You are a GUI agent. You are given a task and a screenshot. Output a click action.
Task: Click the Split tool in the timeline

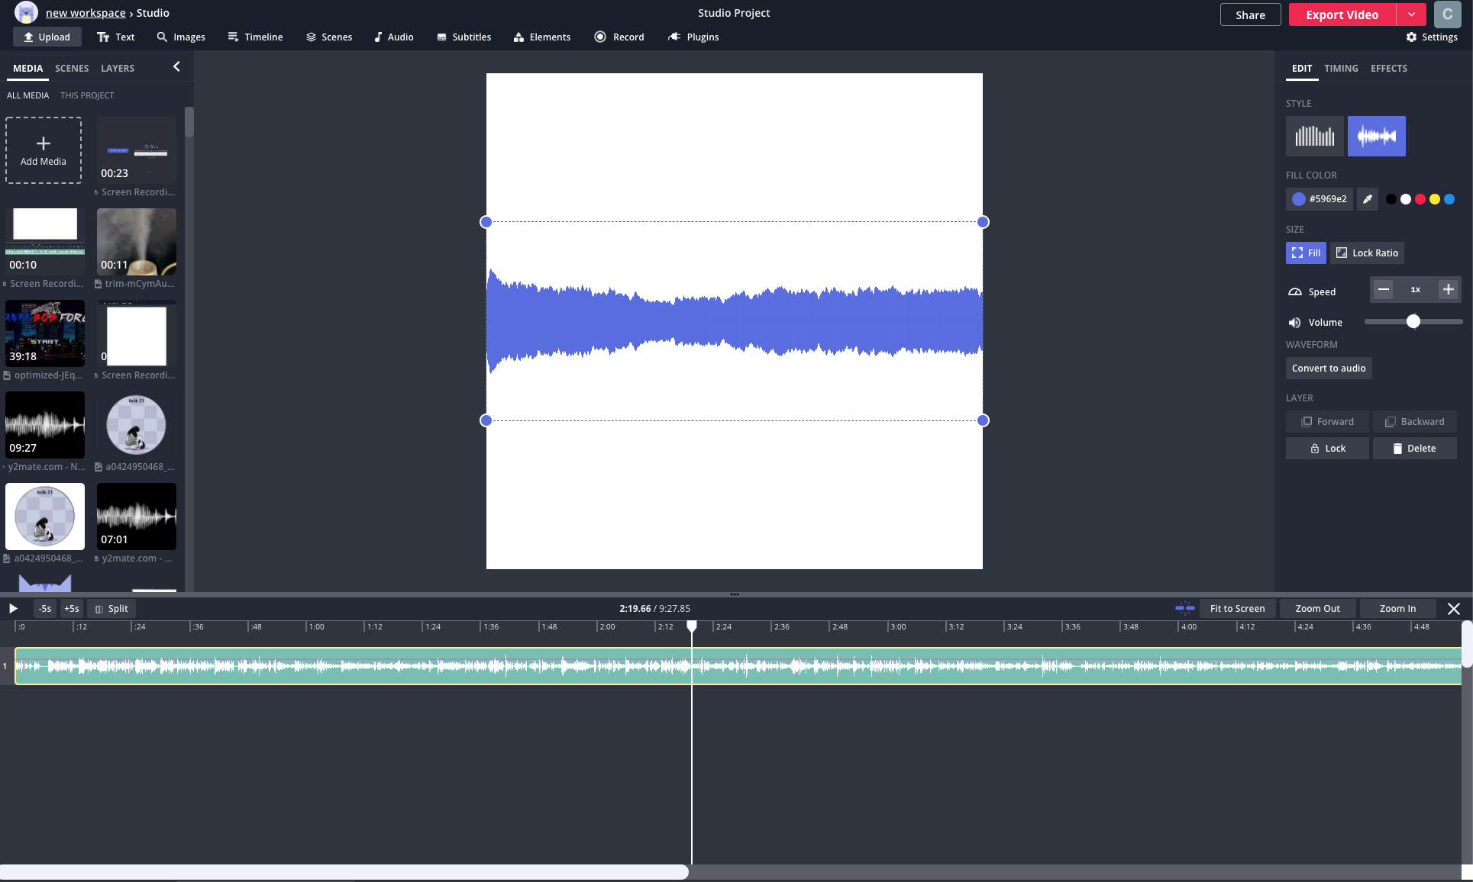pyautogui.click(x=111, y=608)
